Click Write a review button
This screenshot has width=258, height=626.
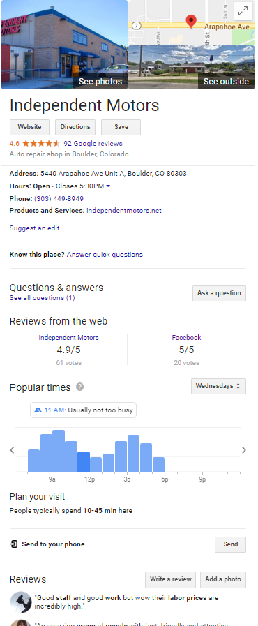point(170,579)
